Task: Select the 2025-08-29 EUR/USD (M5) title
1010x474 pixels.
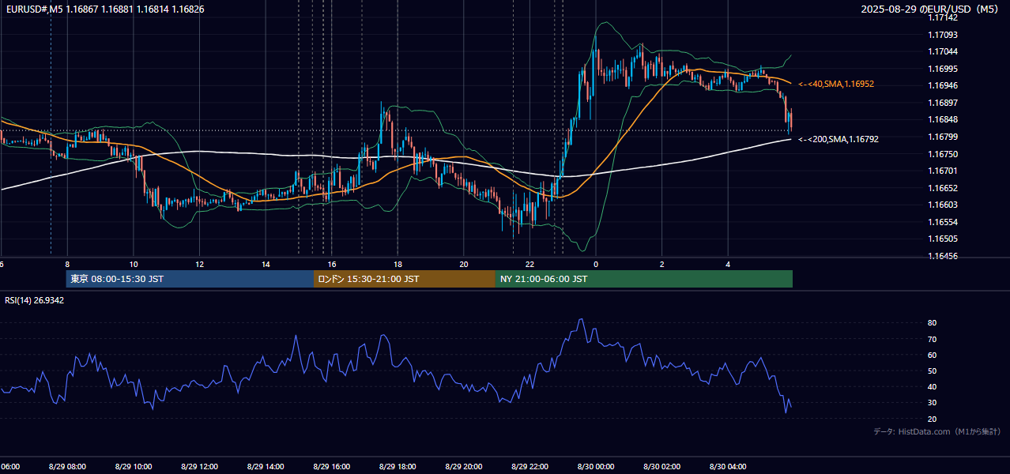Action: 930,9
